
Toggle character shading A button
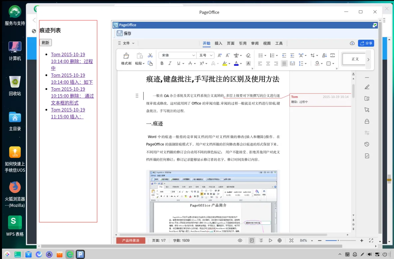(248, 63)
